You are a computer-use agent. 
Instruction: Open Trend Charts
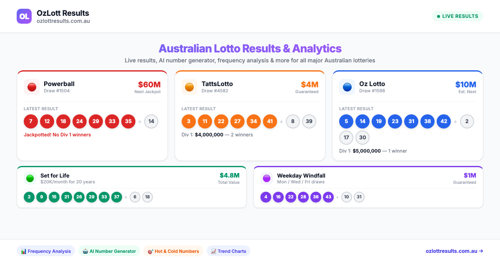coord(228,251)
